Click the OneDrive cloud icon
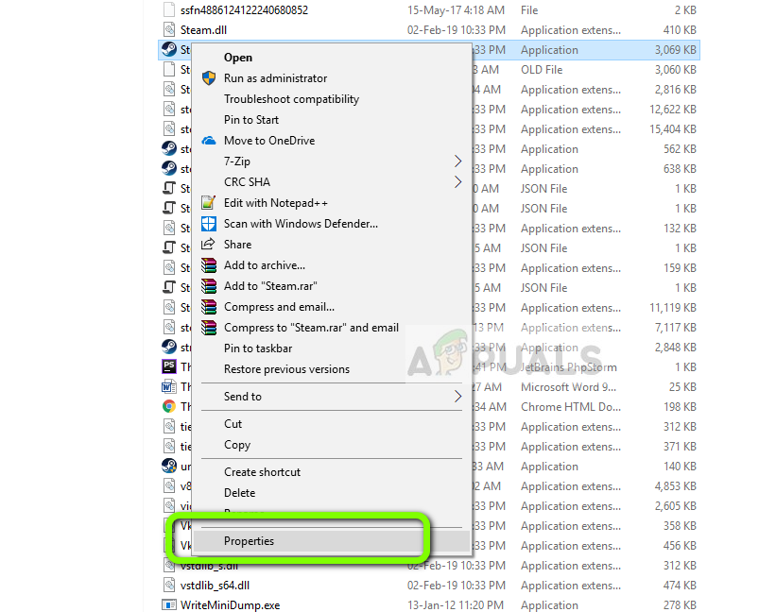Image resolution: width=776 pixels, height=612 pixels. (x=208, y=141)
